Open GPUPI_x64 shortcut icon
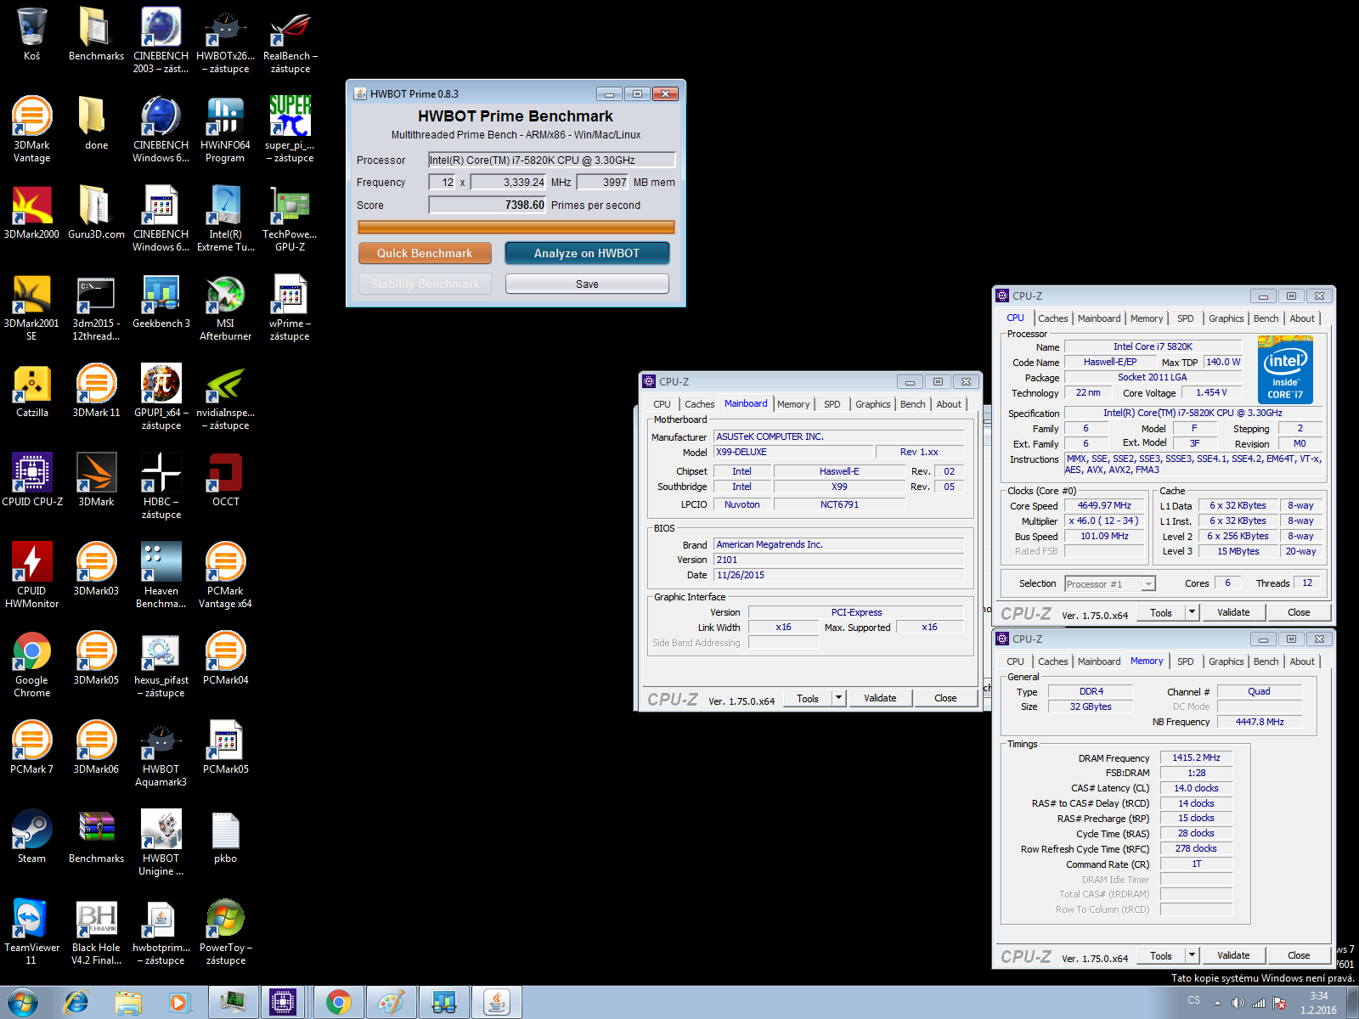Viewport: 1359px width, 1019px height. pos(161,397)
